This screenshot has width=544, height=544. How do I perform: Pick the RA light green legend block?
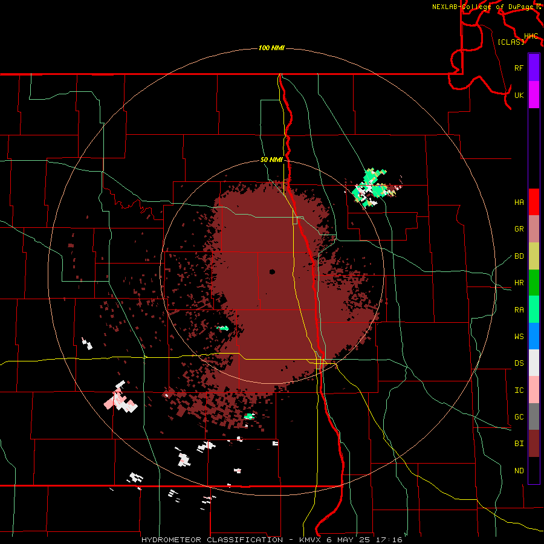click(x=534, y=309)
